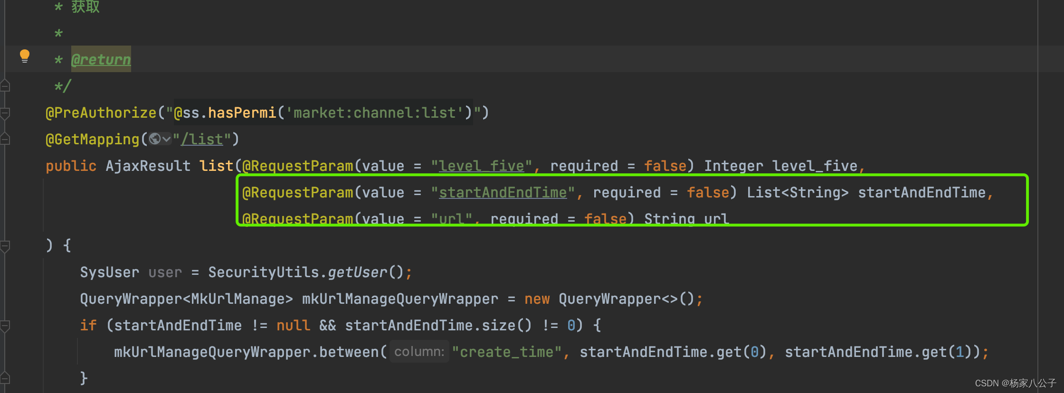This screenshot has height=393, width=1064.
Task: Click the startAndEndTime.get(0) argument
Action: [673, 352]
